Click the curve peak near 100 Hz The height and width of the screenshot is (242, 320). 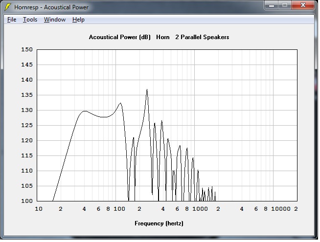(x=121, y=103)
